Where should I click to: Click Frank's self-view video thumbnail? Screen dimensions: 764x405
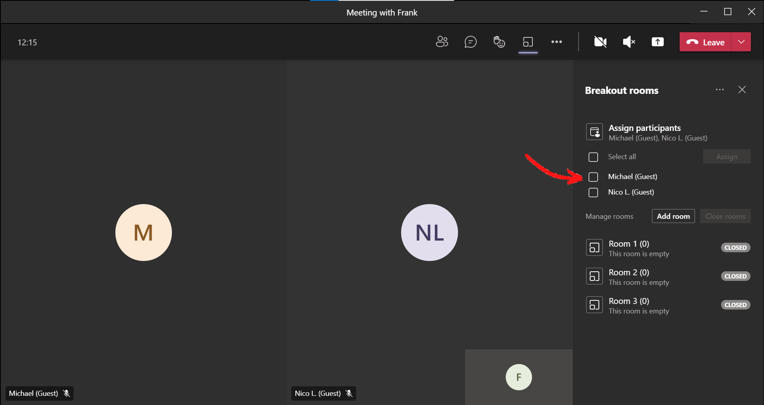pyautogui.click(x=518, y=377)
